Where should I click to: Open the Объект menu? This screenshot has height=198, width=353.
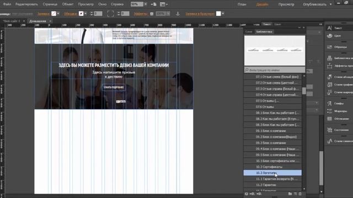point(67,4)
